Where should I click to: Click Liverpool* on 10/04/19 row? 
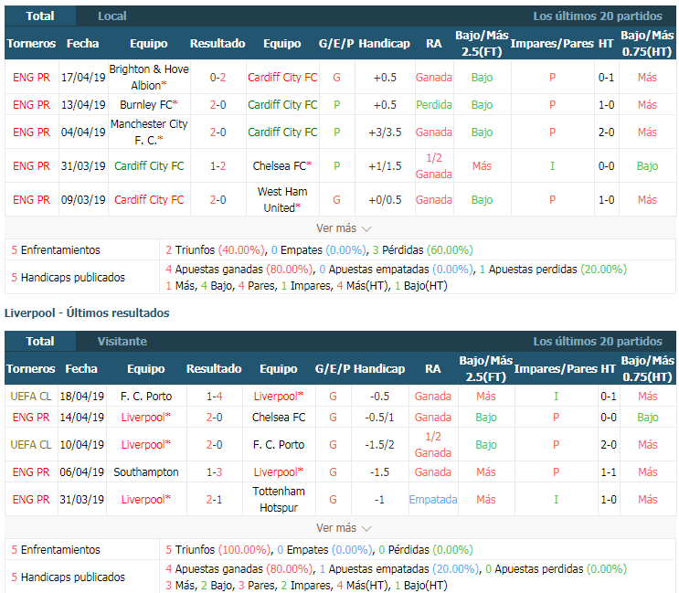pyautogui.click(x=146, y=445)
